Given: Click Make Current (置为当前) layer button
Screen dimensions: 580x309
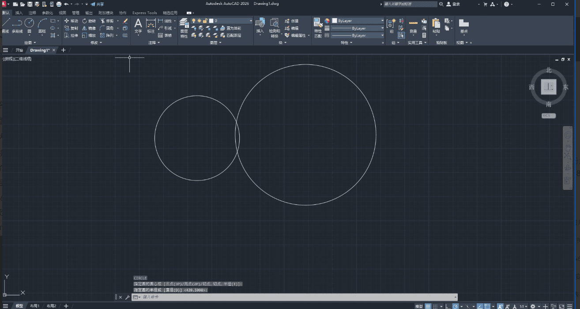Looking at the screenshot, I should [x=231, y=28].
